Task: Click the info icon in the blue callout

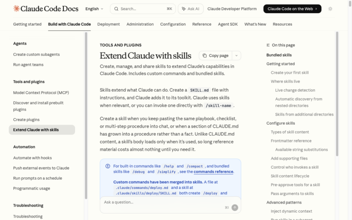Action: pos(108,166)
